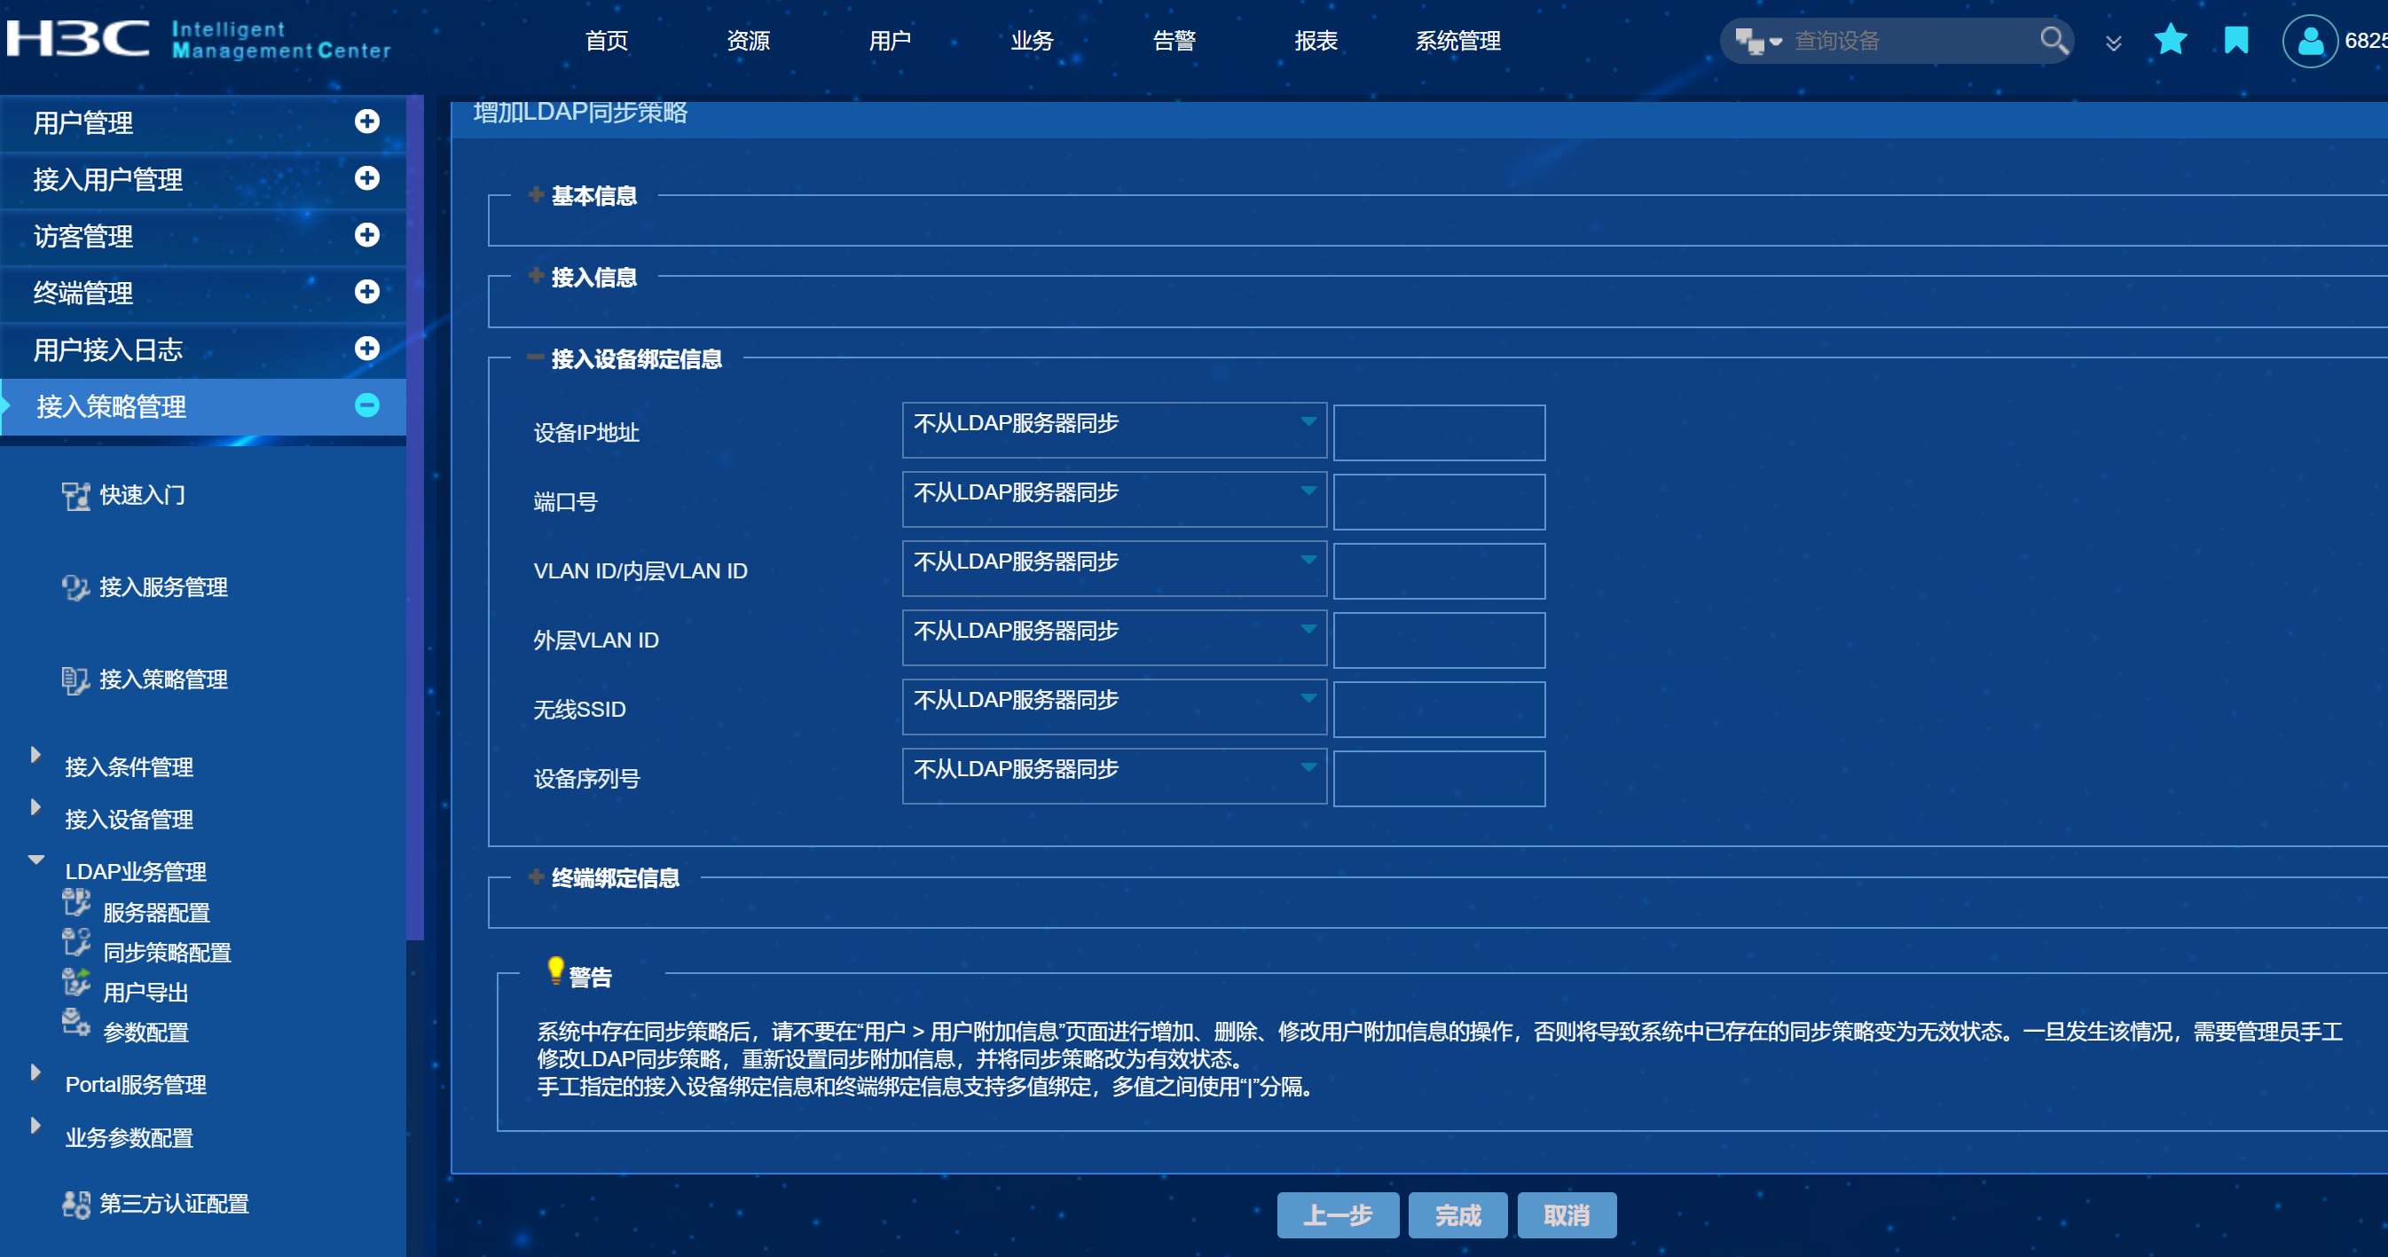This screenshot has height=1257, width=2388.
Task: Open 服务器配置 under LDAP业务管理
Action: coord(156,912)
